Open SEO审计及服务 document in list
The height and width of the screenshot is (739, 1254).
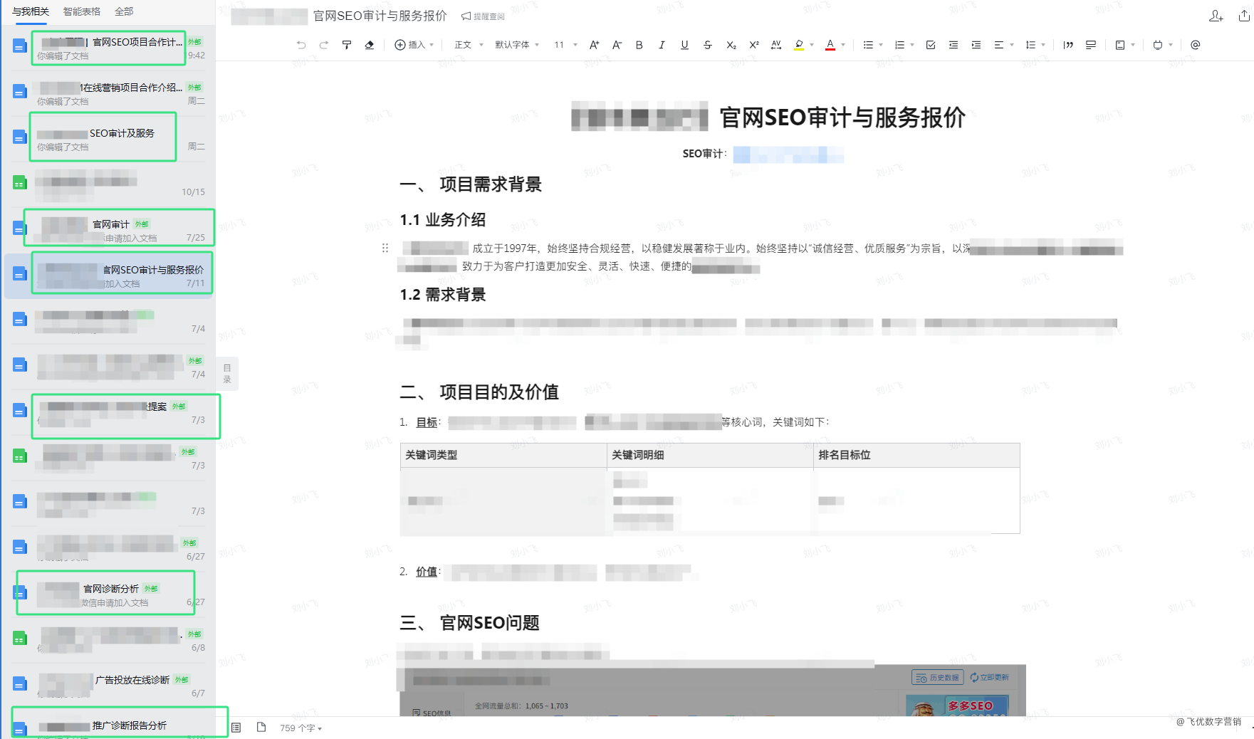108,140
